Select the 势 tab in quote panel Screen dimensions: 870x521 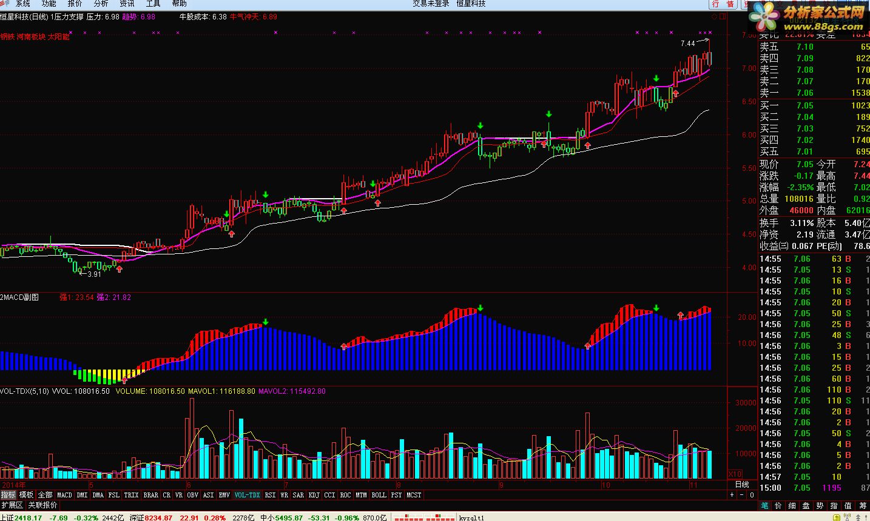(x=820, y=505)
